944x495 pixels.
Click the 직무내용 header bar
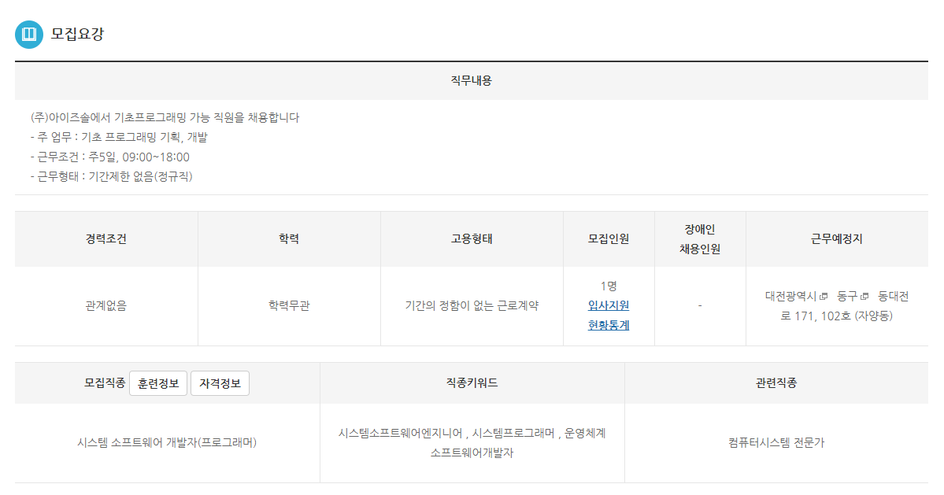coord(471,80)
